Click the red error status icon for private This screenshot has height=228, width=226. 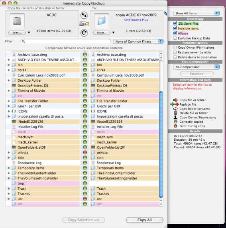[x=85, y=152]
